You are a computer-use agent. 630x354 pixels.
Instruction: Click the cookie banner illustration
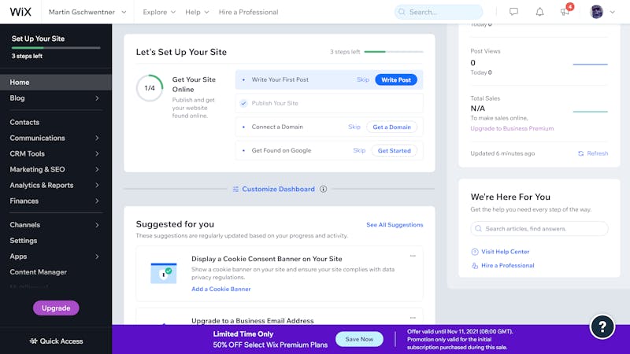(x=164, y=273)
